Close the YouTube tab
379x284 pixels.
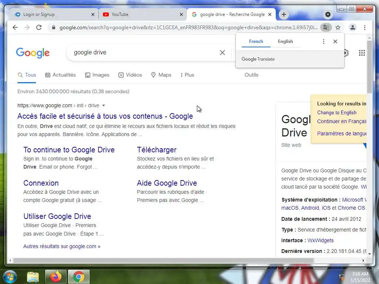pos(181,14)
